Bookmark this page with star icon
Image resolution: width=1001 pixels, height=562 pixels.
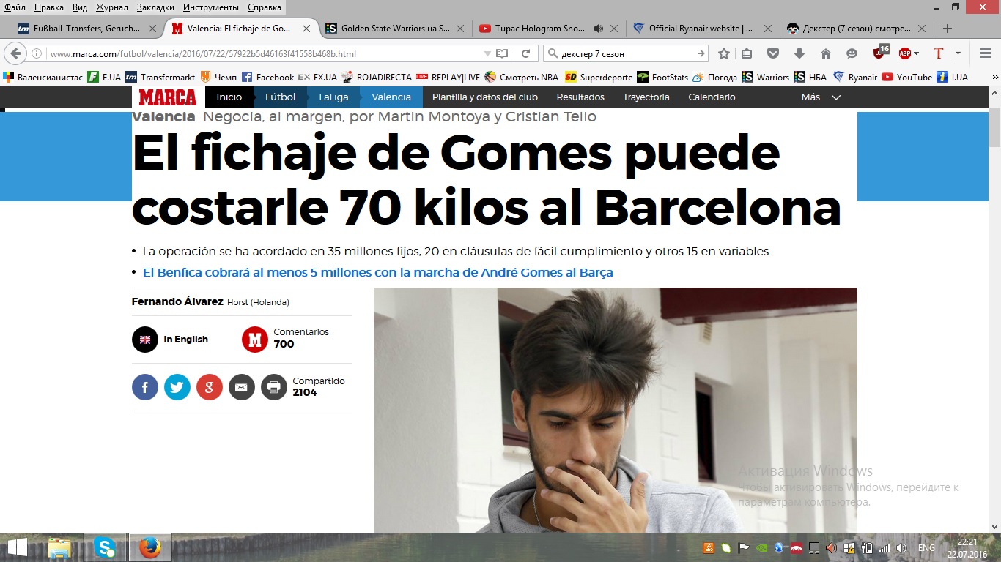click(724, 53)
